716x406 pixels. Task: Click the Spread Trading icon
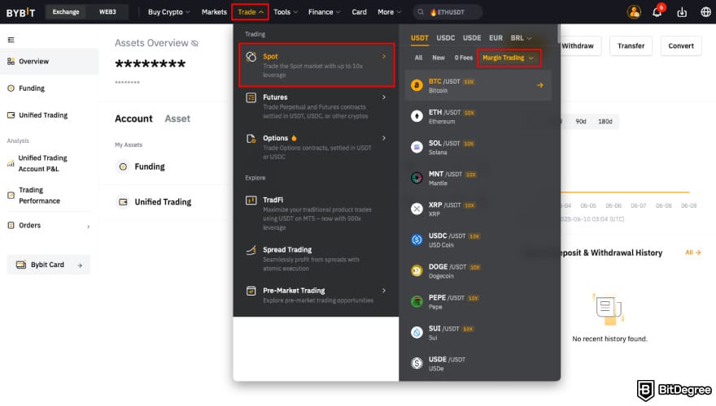[x=251, y=250]
